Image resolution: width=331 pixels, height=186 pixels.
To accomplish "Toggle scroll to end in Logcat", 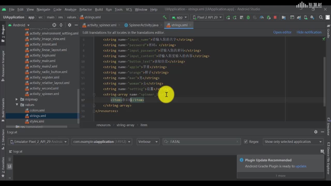I will pyautogui.click(x=10, y=166).
